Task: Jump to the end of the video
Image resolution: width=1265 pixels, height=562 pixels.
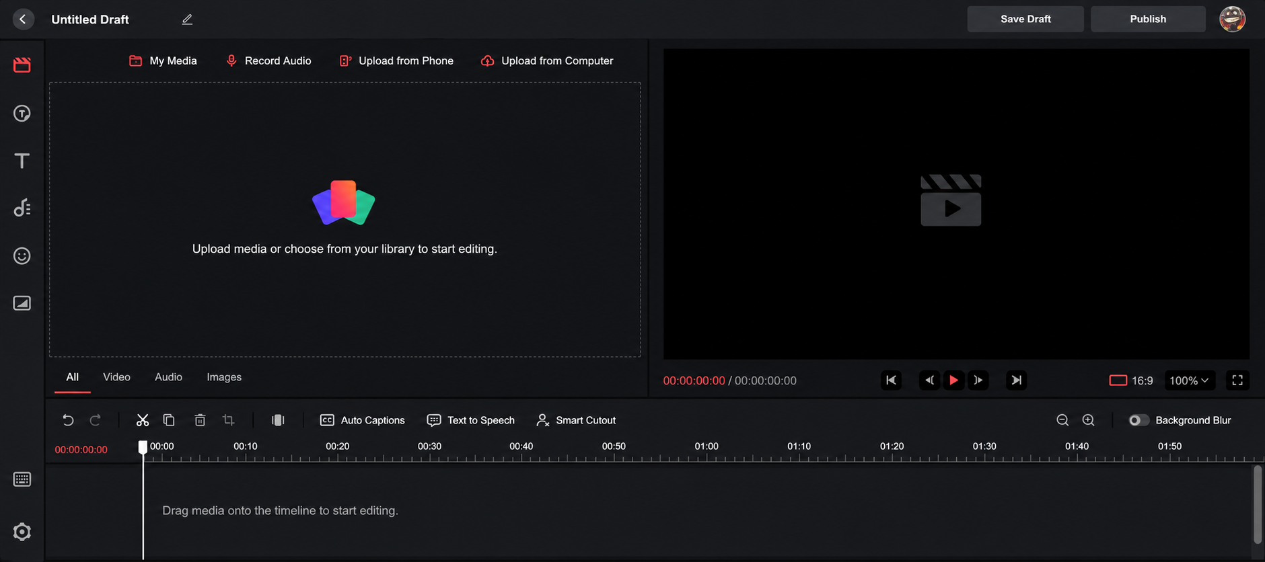Action: (x=1016, y=380)
